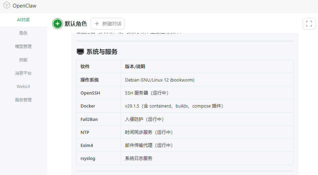The width and height of the screenshot is (318, 175).
Task: Click the 入侵防护（运行中）cell
Action: 207,119
